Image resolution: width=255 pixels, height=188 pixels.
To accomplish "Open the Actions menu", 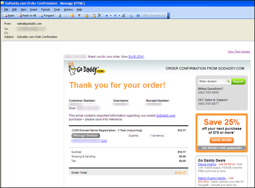I will (68, 10).
